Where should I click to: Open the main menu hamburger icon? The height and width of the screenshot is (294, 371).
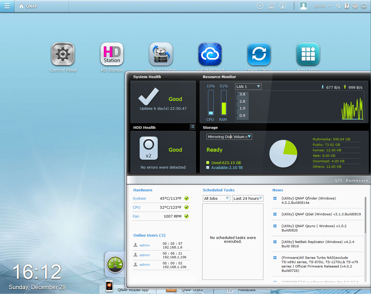(x=7, y=6)
